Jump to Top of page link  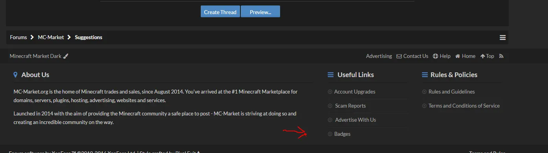click(490, 56)
